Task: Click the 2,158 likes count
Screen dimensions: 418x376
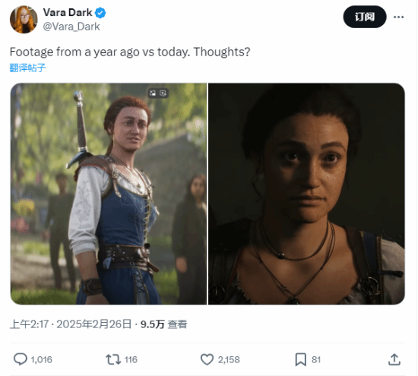Action: (x=229, y=359)
